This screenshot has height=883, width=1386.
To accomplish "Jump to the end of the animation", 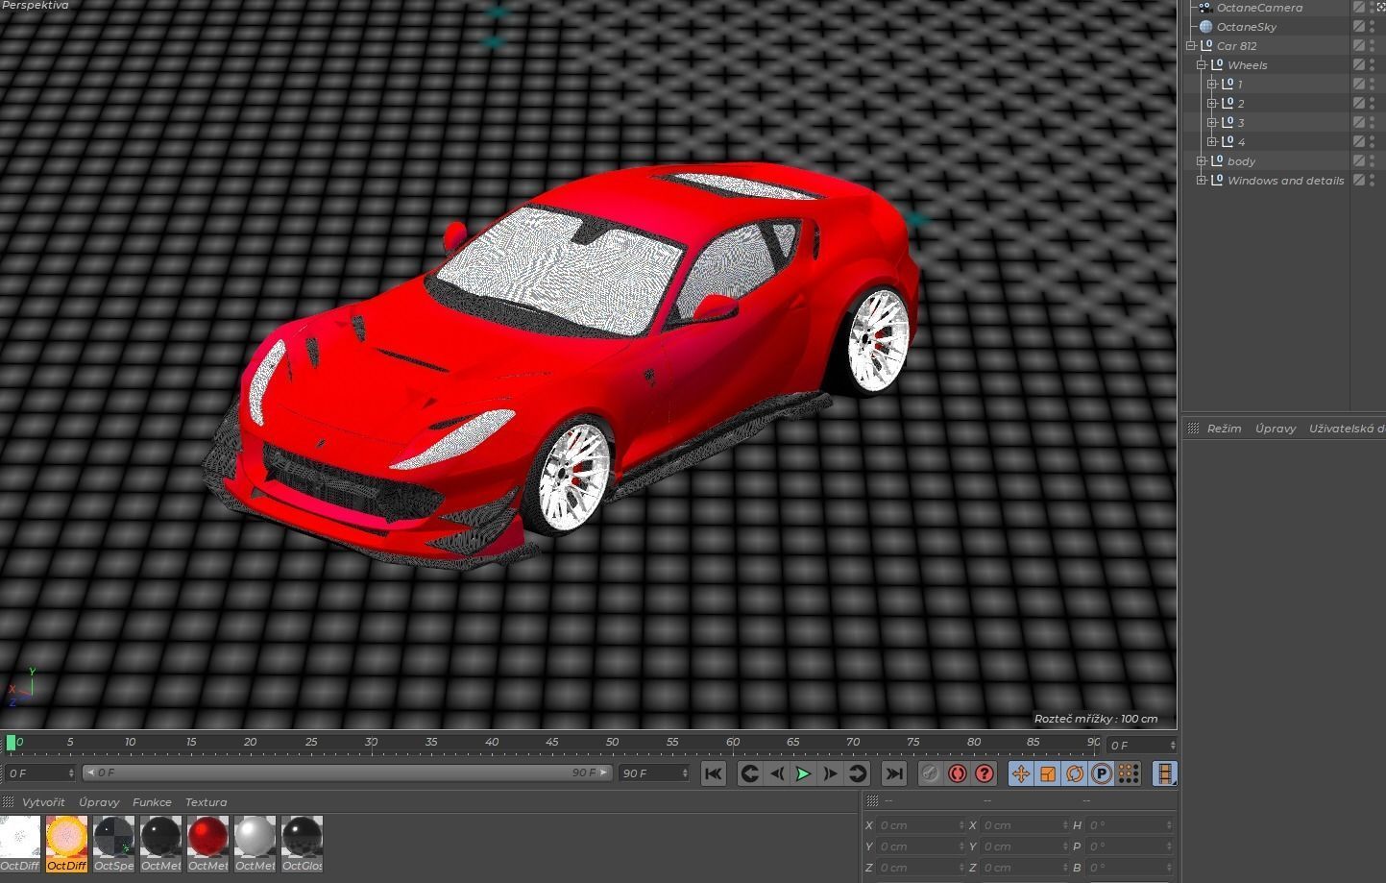I will (x=894, y=773).
